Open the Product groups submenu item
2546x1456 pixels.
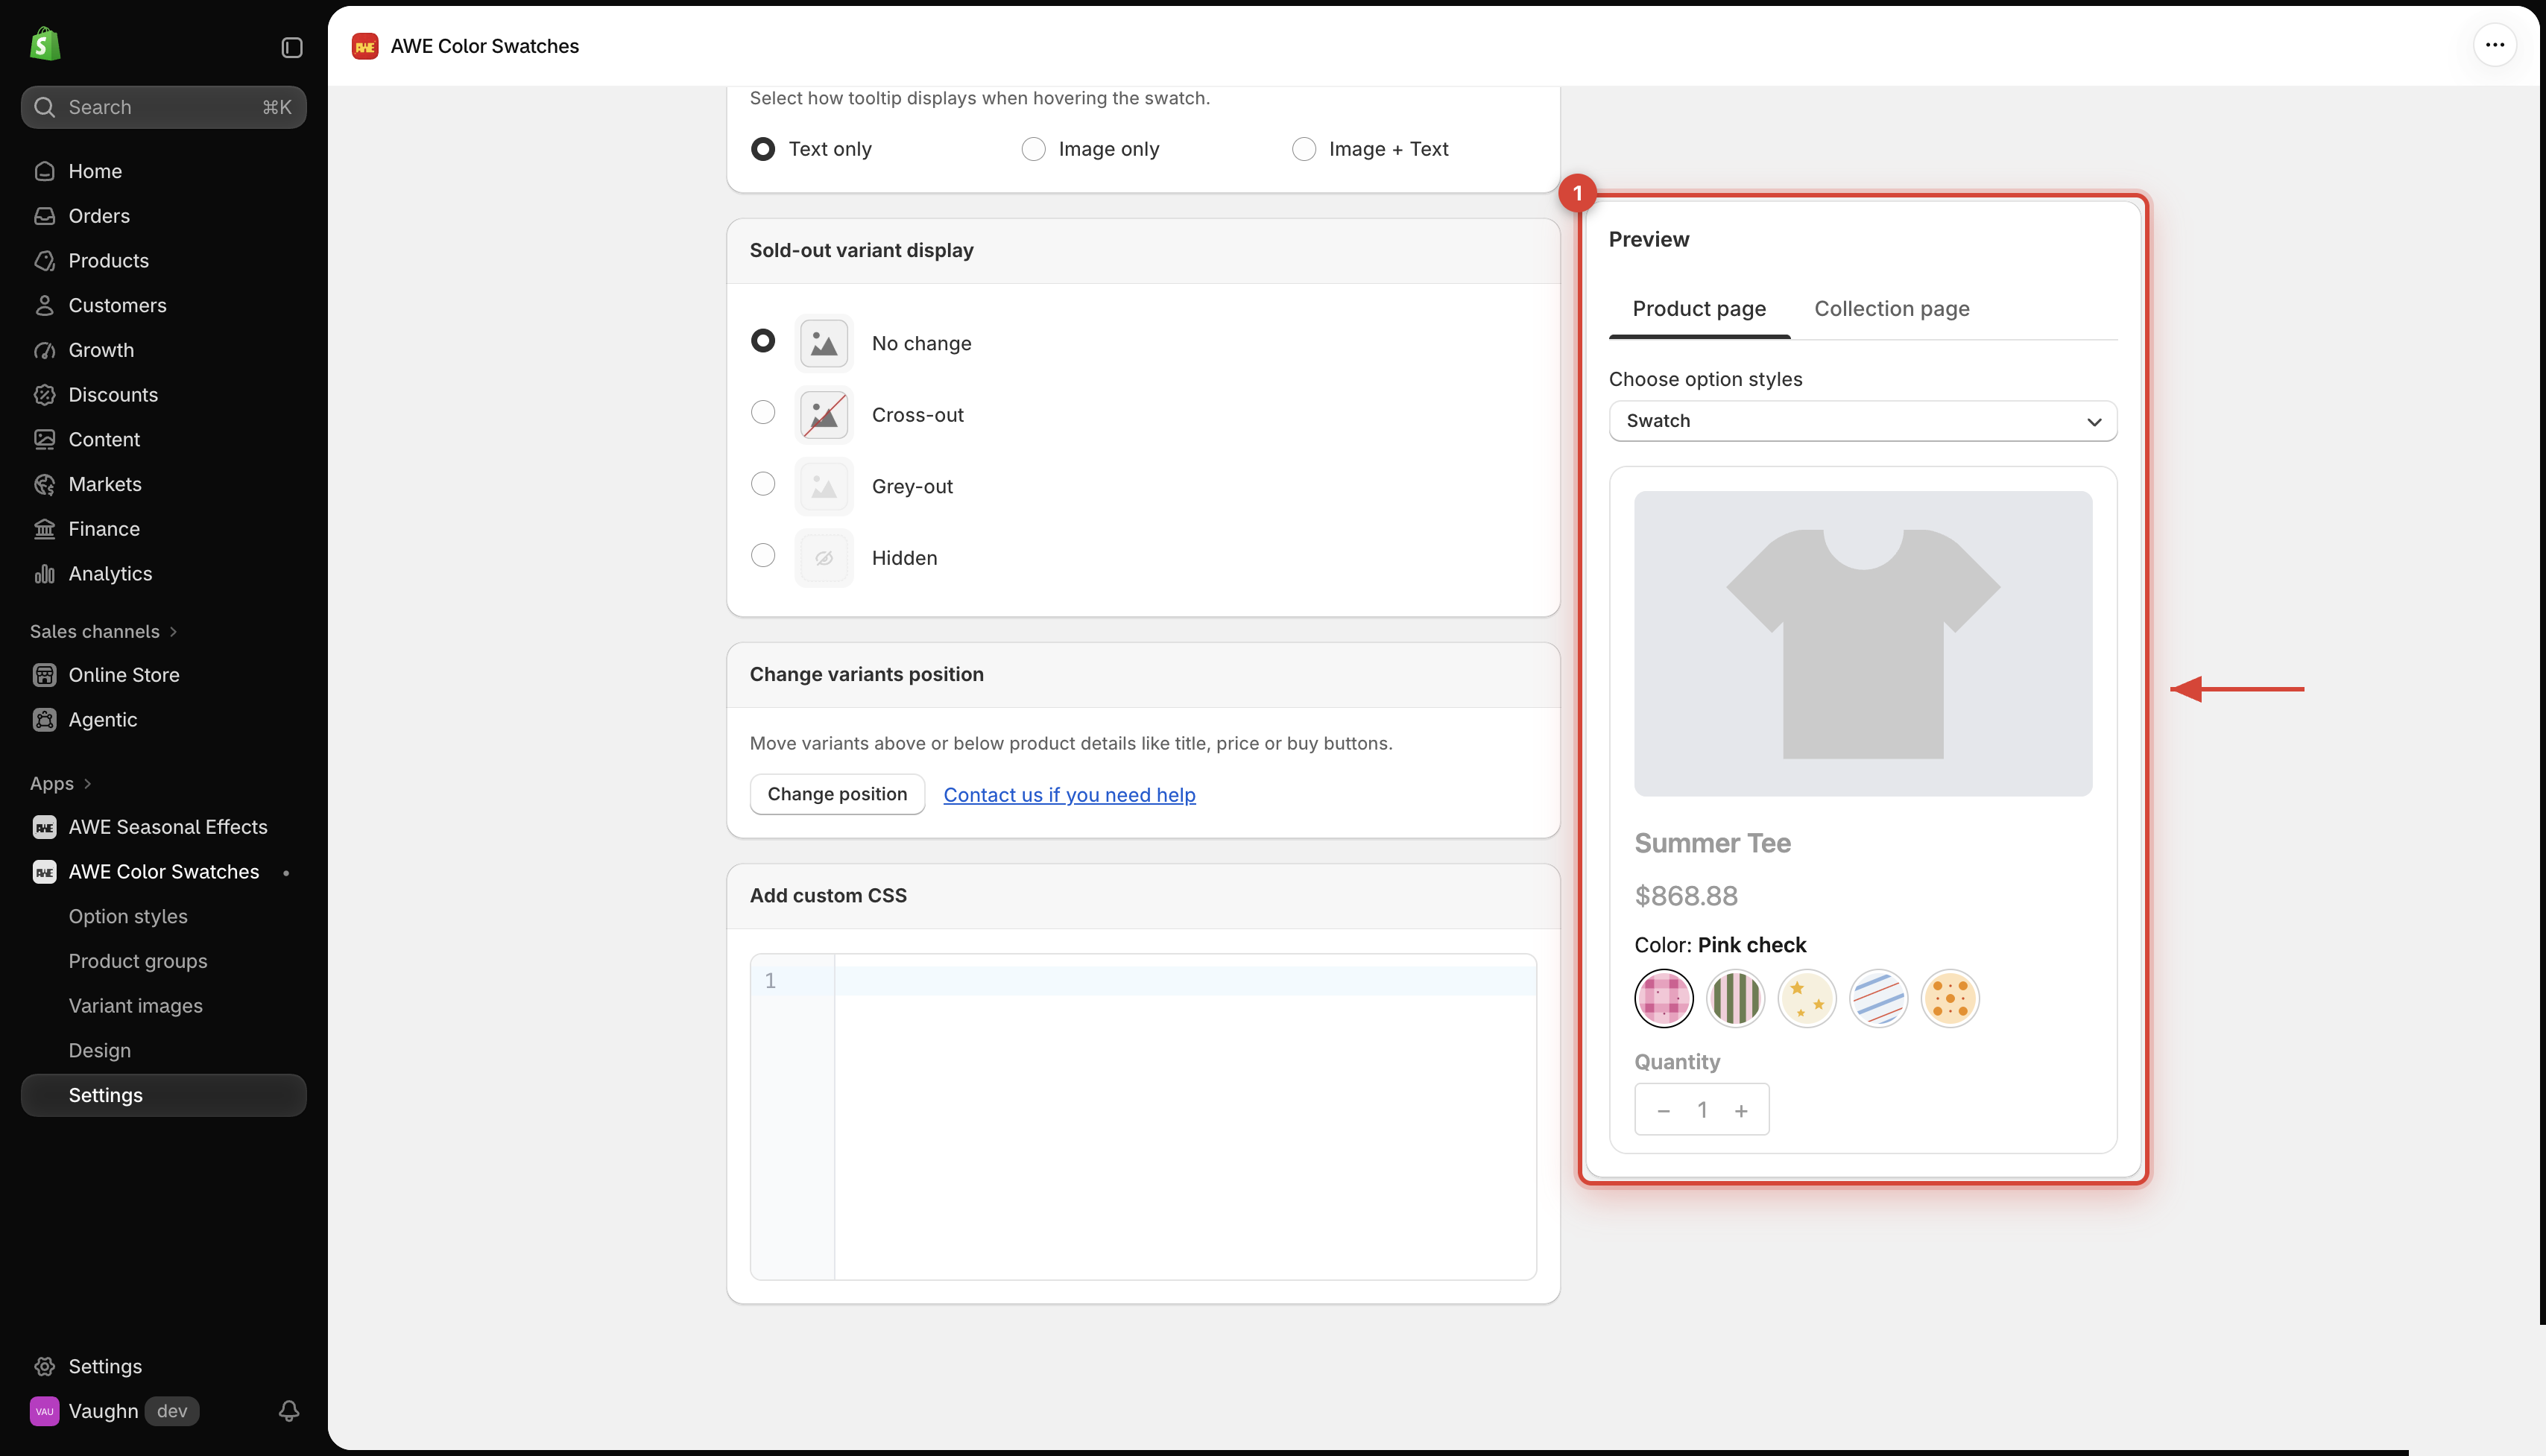pos(138,961)
